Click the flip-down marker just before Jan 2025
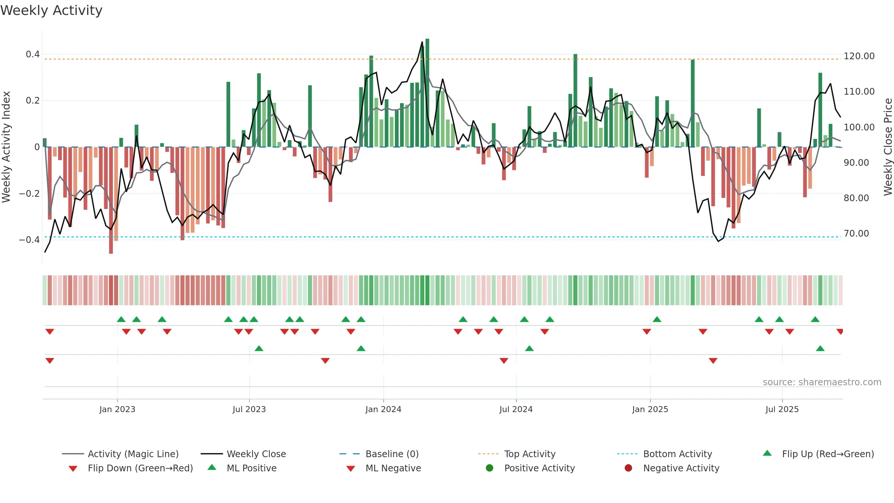Screen dimensions: 894x503 (x=647, y=332)
